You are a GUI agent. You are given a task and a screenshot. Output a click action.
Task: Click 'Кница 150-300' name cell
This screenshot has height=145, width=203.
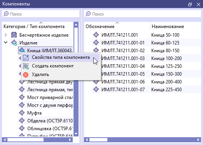pos(166,74)
